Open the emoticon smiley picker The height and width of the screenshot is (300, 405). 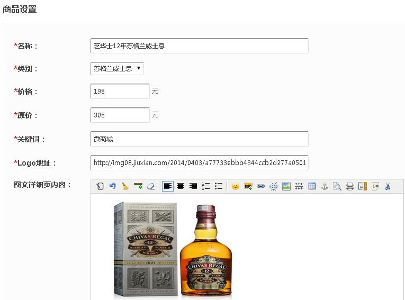pos(236,186)
